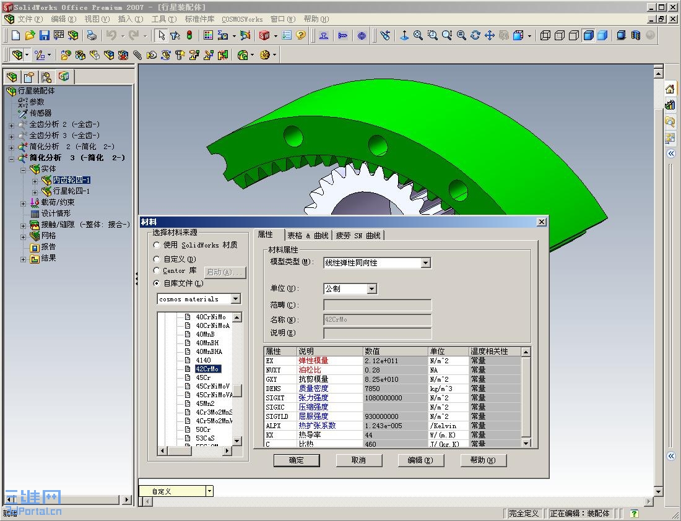Click the home icon in task pane
Image resolution: width=681 pixels, height=521 pixels.
click(670, 90)
